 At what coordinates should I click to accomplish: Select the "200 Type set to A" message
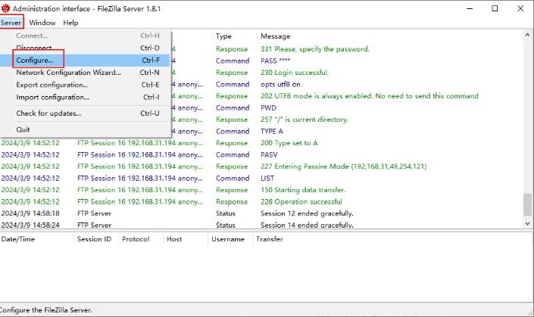pos(289,143)
